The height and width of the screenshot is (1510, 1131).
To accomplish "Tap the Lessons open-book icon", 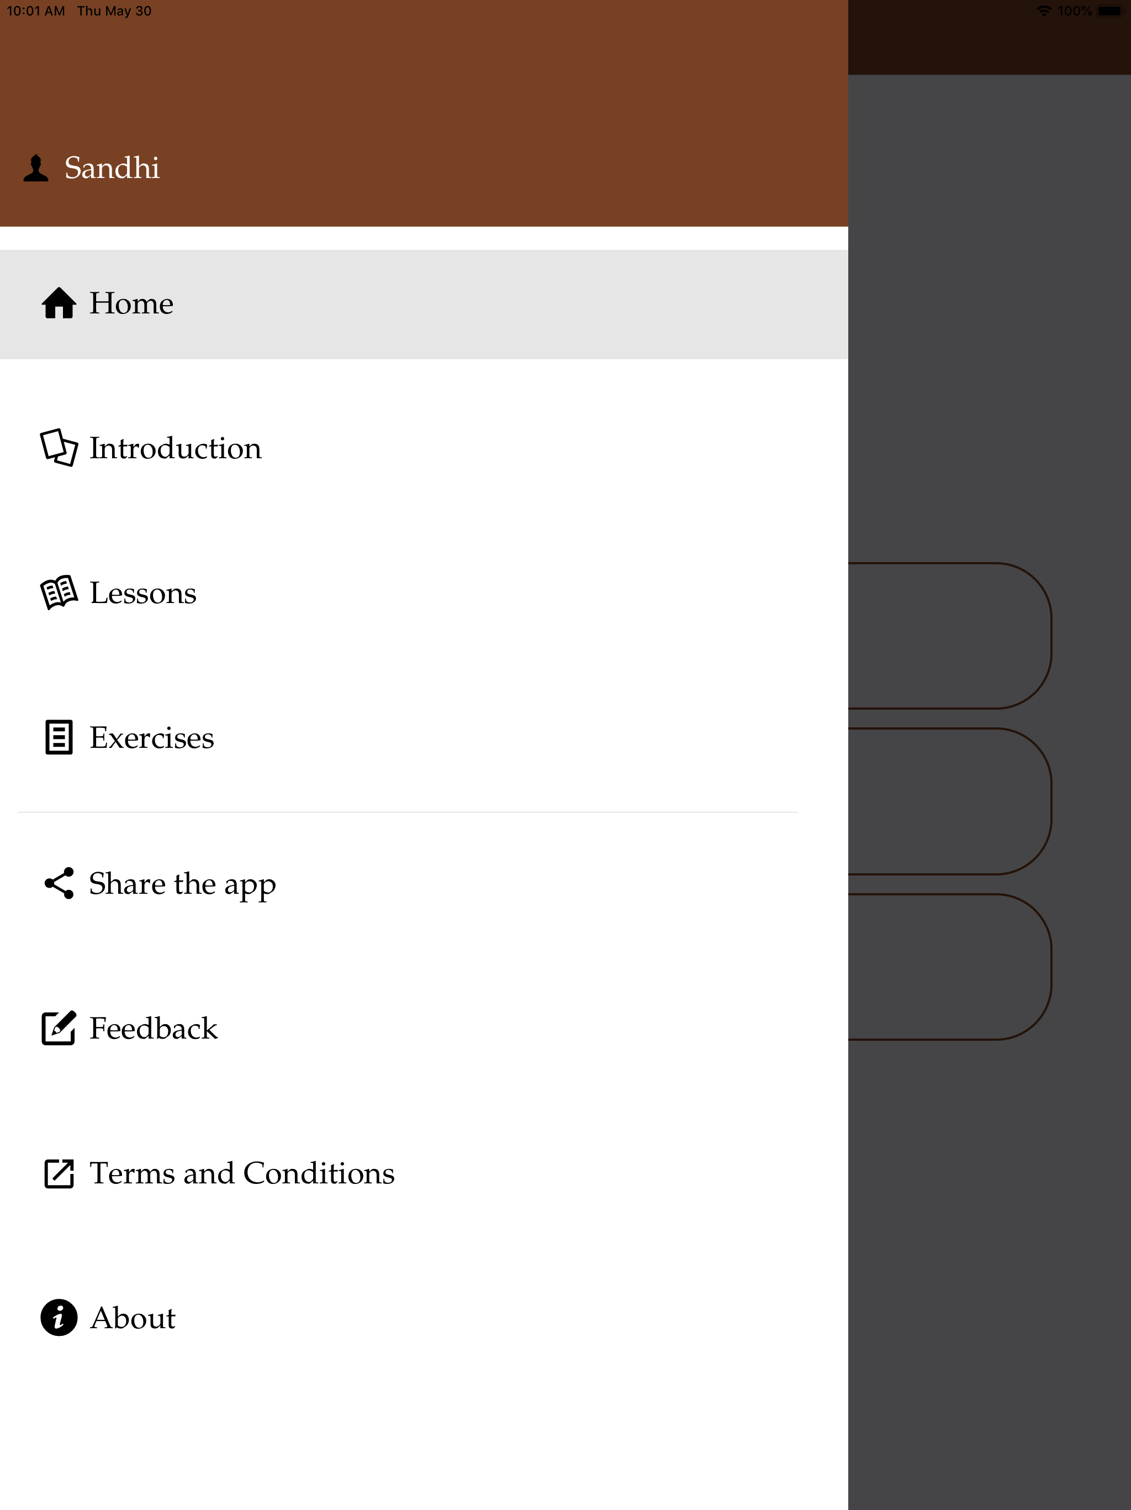I will click(59, 593).
